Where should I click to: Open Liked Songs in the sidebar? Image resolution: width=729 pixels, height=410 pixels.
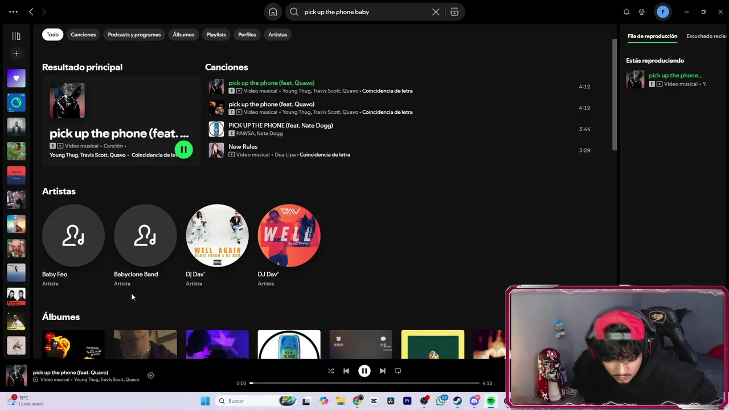coord(16,78)
